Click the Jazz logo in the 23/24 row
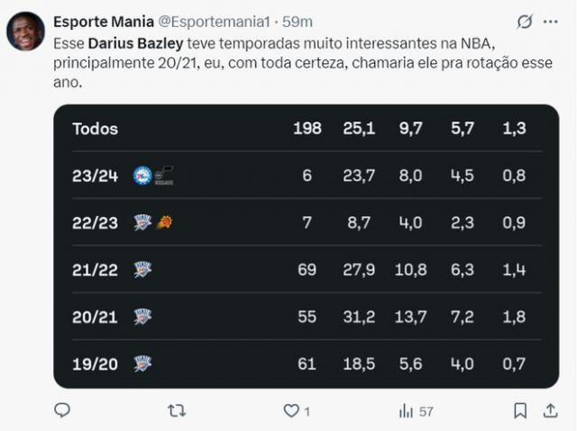The width and height of the screenshot is (577, 431). coord(164,175)
